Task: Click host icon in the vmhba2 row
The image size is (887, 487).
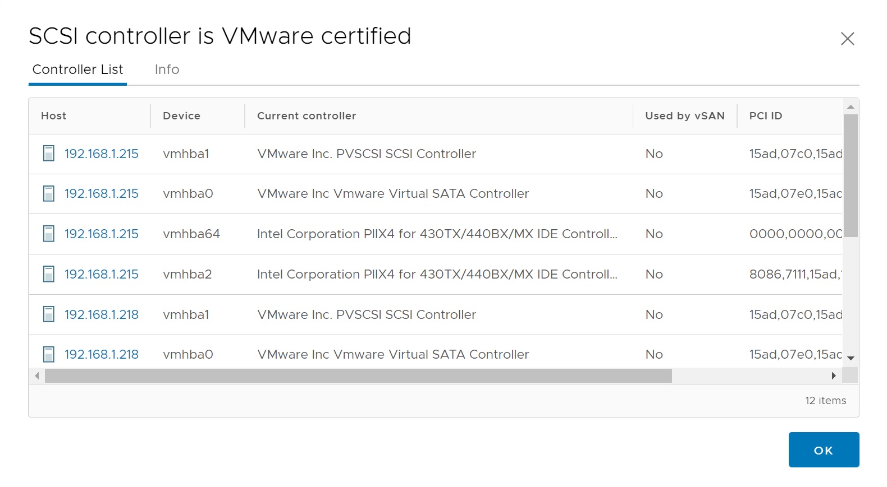Action: (49, 274)
